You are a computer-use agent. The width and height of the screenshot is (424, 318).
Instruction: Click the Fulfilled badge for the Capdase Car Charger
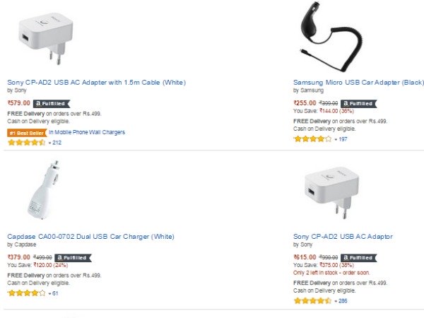[x=74, y=257]
